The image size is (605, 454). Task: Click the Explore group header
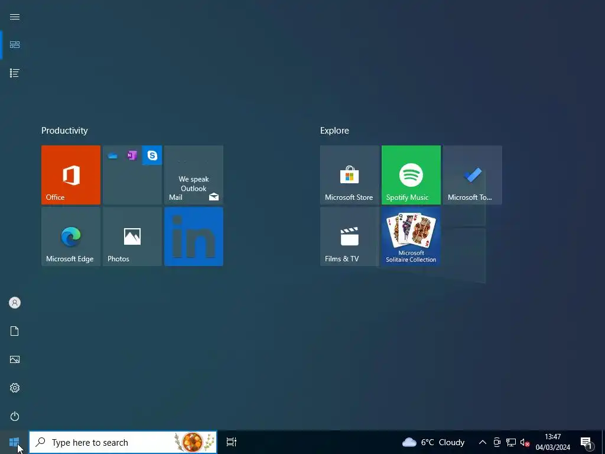[334, 131]
